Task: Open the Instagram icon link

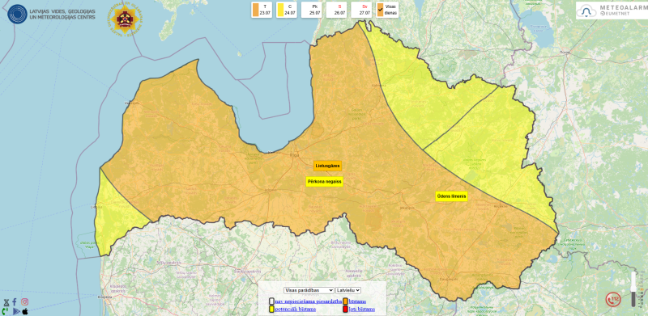Action: 25,302
